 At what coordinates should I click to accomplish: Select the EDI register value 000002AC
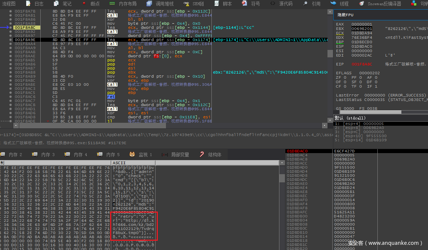click(361, 55)
